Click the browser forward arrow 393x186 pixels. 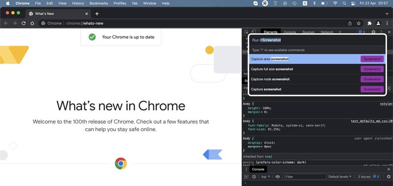click(x=15, y=23)
